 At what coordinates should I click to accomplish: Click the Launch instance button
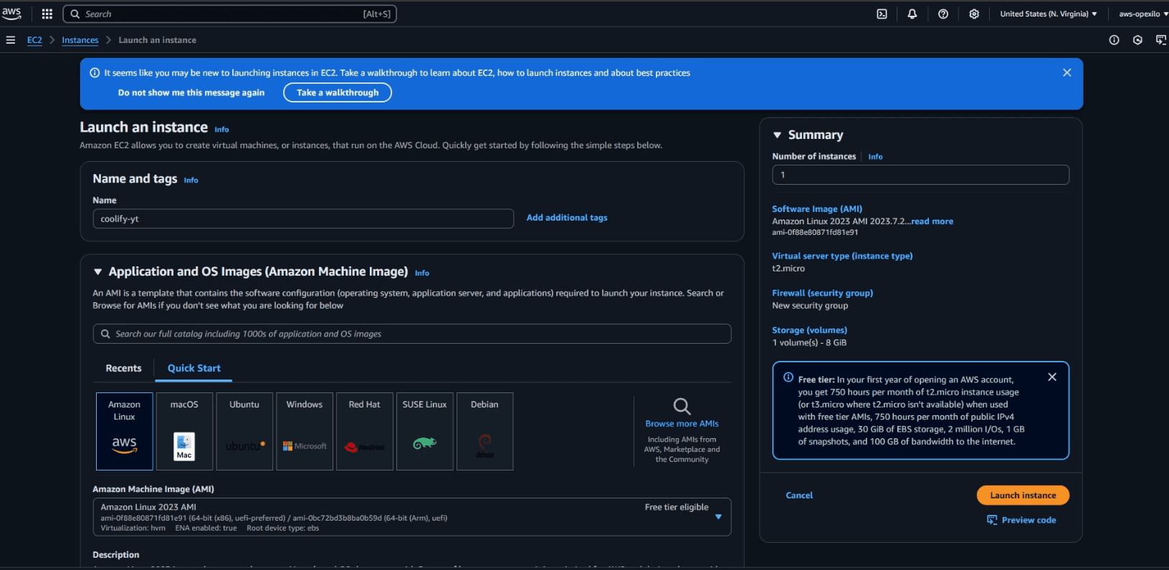click(x=1023, y=496)
